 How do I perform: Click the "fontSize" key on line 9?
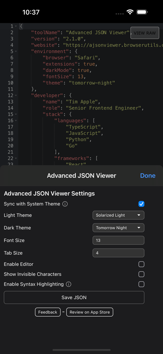click(x=57, y=76)
